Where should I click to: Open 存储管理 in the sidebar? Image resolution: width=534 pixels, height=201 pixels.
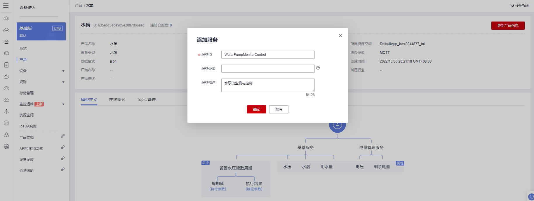(x=27, y=93)
